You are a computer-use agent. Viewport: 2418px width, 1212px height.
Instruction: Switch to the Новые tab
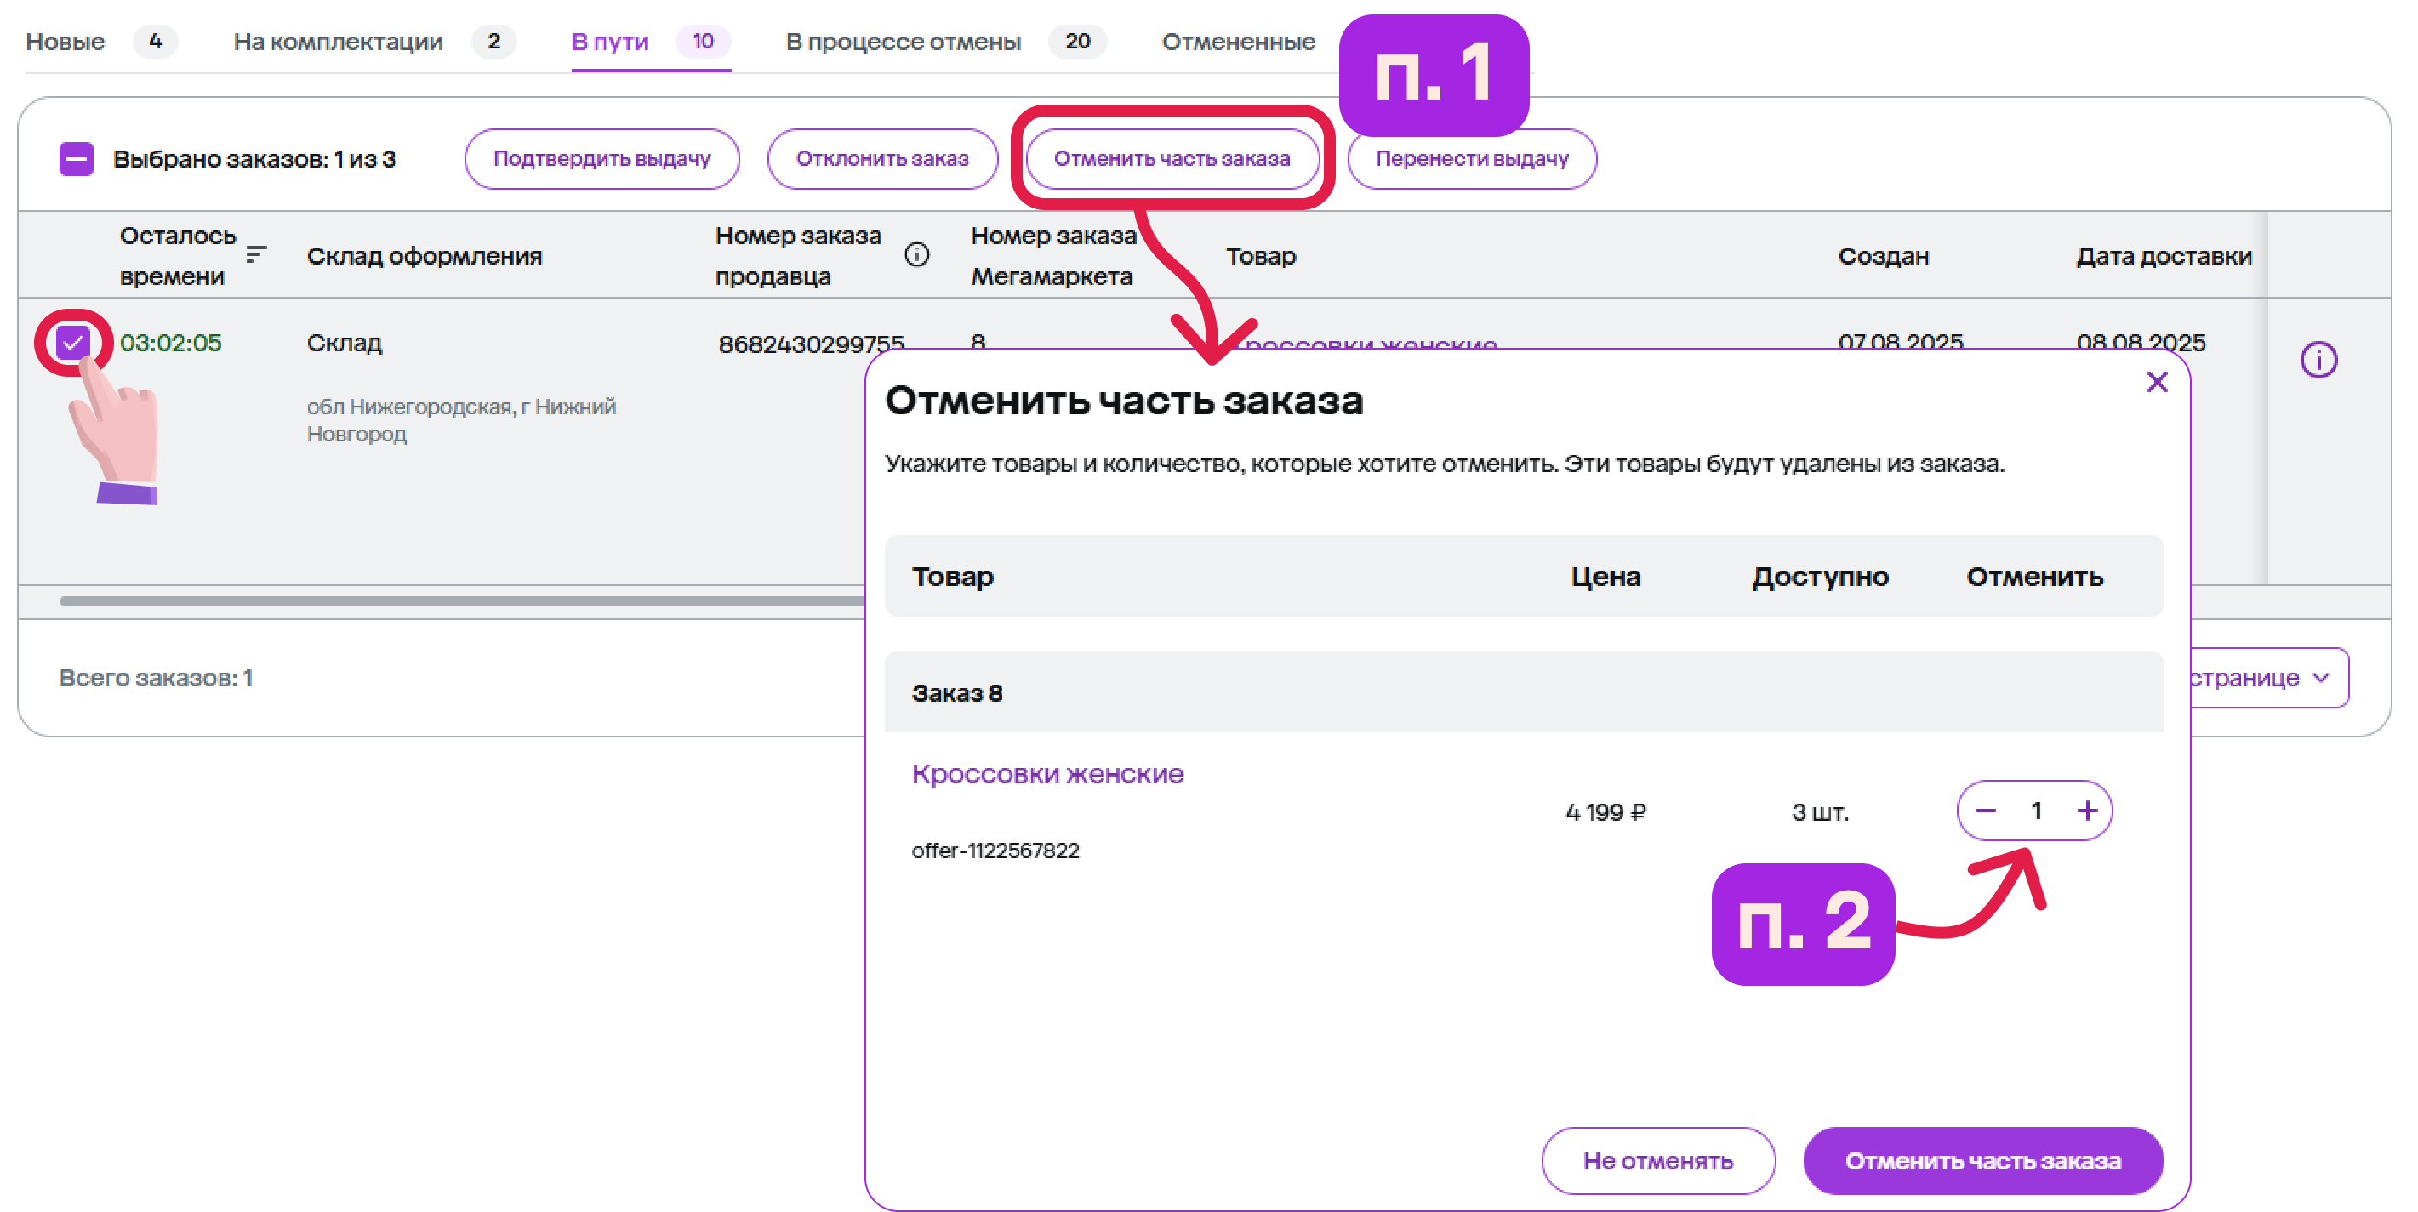coord(66,42)
